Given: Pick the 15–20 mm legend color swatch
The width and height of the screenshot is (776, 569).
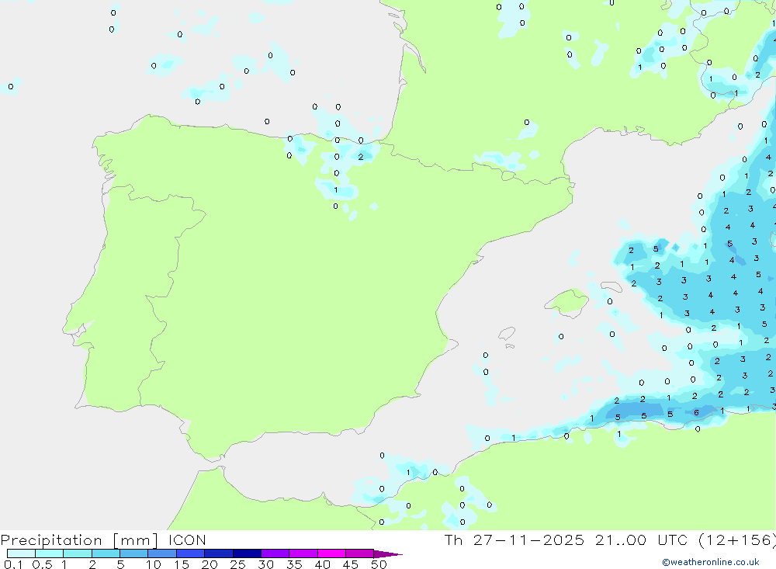Looking at the screenshot, I should 191,553.
